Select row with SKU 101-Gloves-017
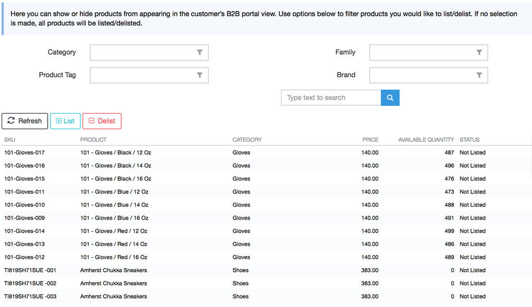The height and width of the screenshot is (307, 532). [x=24, y=152]
